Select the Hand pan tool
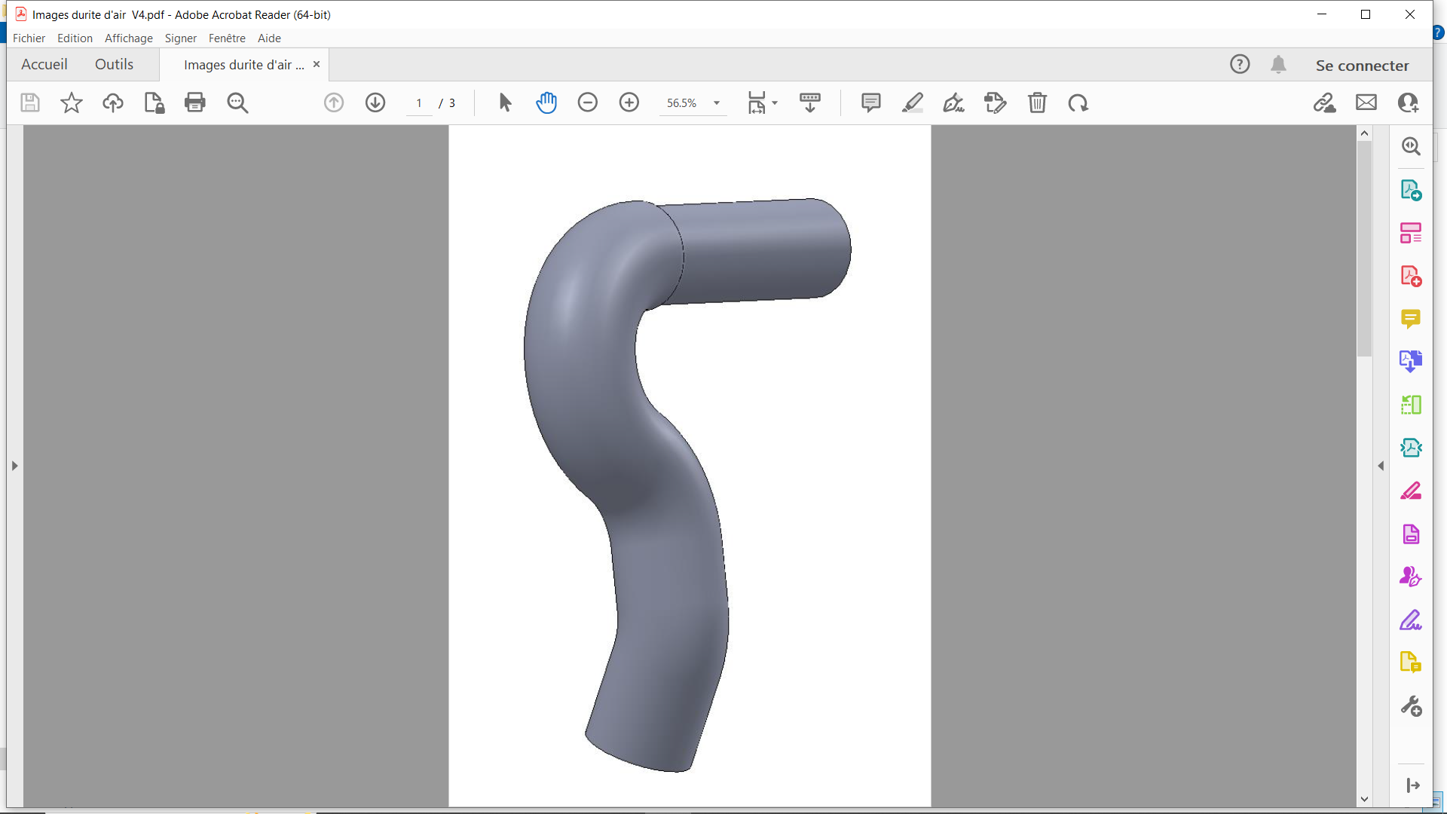This screenshot has width=1447, height=814. [546, 103]
